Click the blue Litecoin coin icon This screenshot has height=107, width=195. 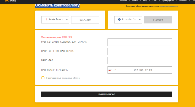click(119, 19)
